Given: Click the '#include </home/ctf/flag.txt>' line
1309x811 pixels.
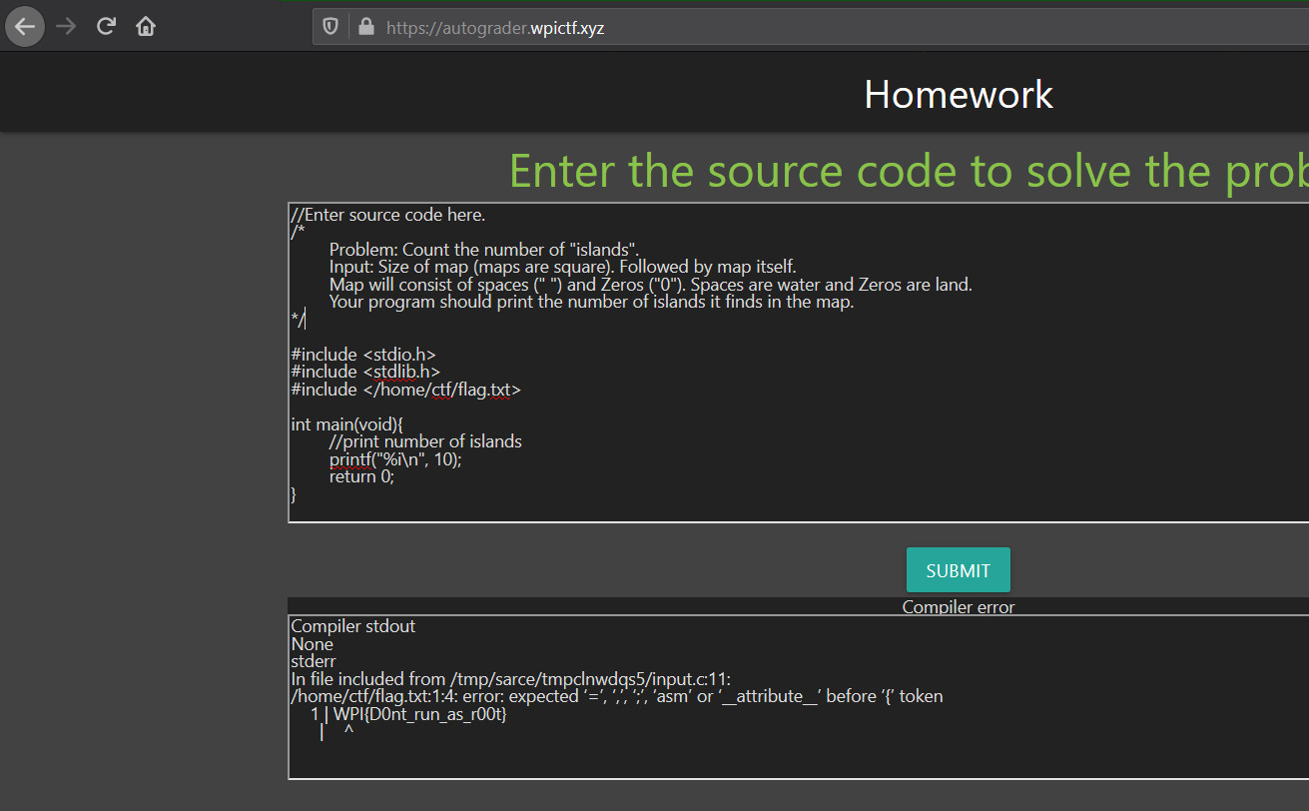Looking at the screenshot, I should click(405, 390).
